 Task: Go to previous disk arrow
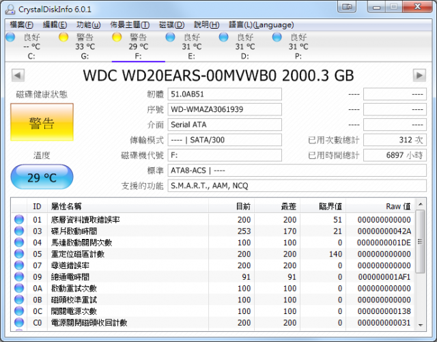click(x=18, y=75)
